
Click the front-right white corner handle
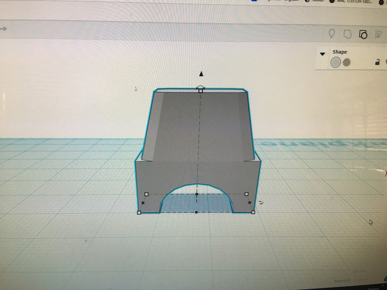[253, 212]
